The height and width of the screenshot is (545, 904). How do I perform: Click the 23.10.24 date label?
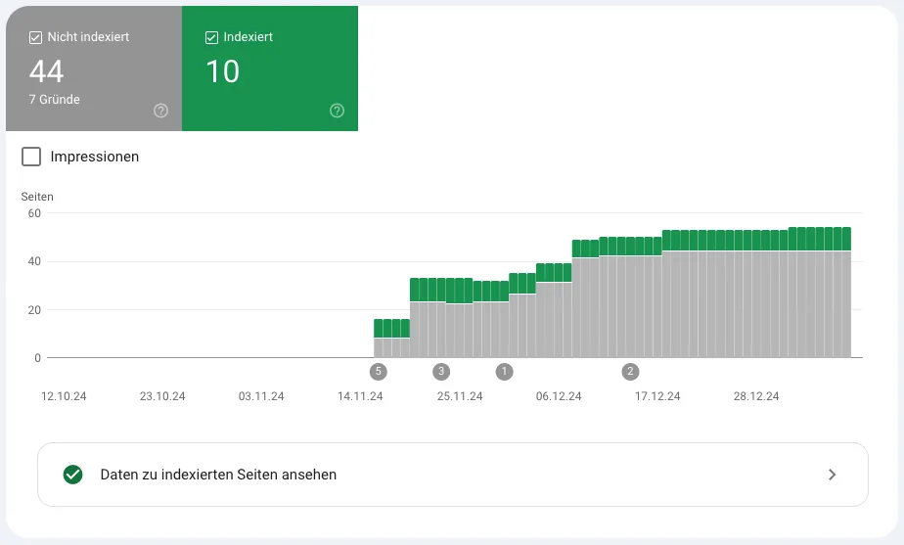click(162, 396)
